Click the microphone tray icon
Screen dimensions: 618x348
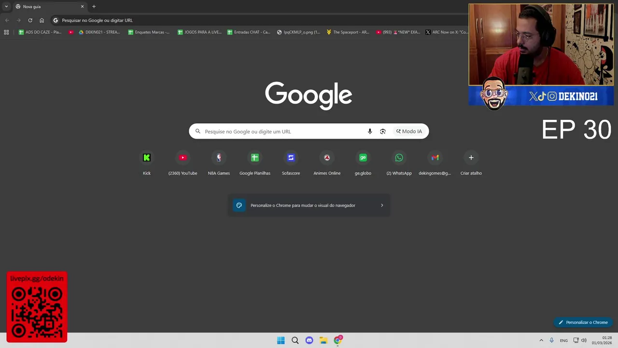click(x=551, y=340)
